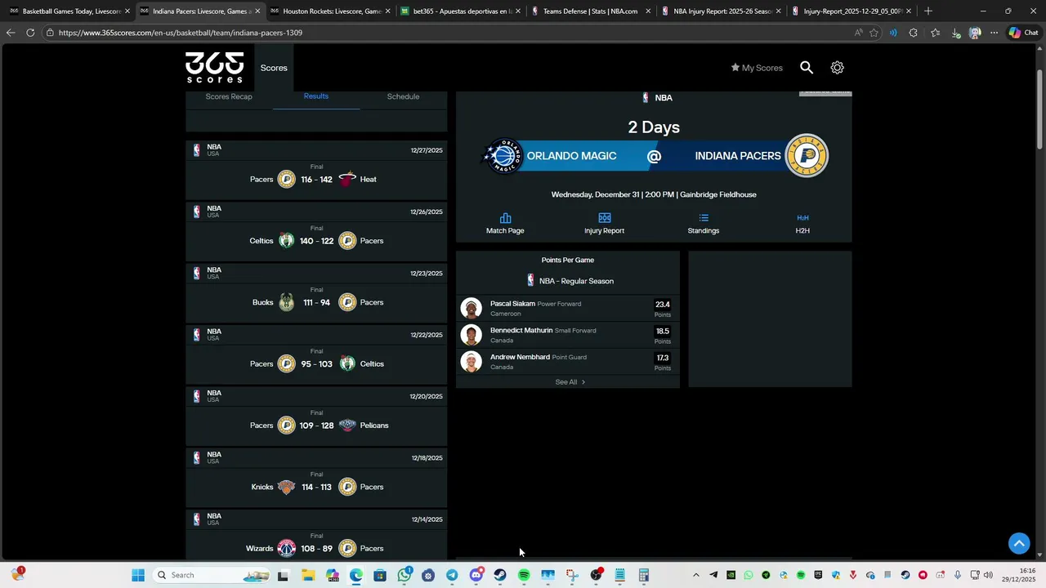Viewport: 1046px width, 588px height.
Task: Switch to the Schedule tab
Action: (403, 96)
